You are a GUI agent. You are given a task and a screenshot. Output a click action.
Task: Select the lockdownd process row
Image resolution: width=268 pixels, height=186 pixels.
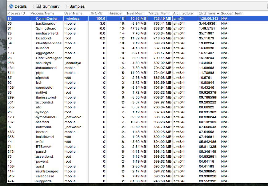(137, 137)
